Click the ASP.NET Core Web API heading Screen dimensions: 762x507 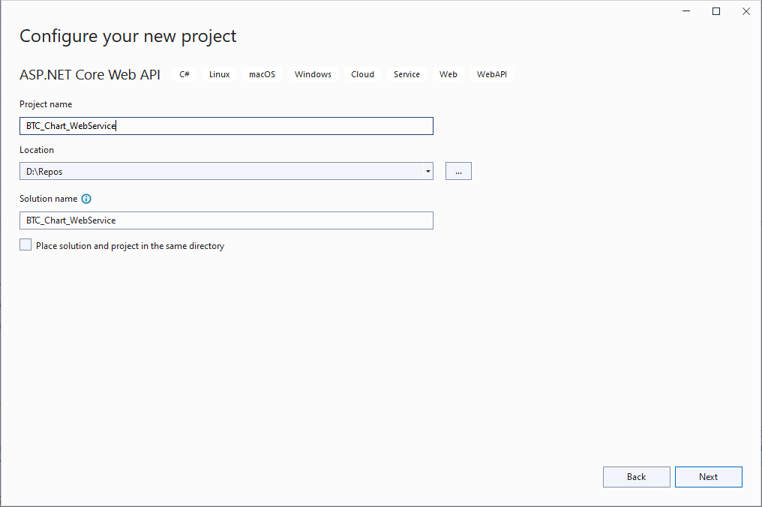90,74
